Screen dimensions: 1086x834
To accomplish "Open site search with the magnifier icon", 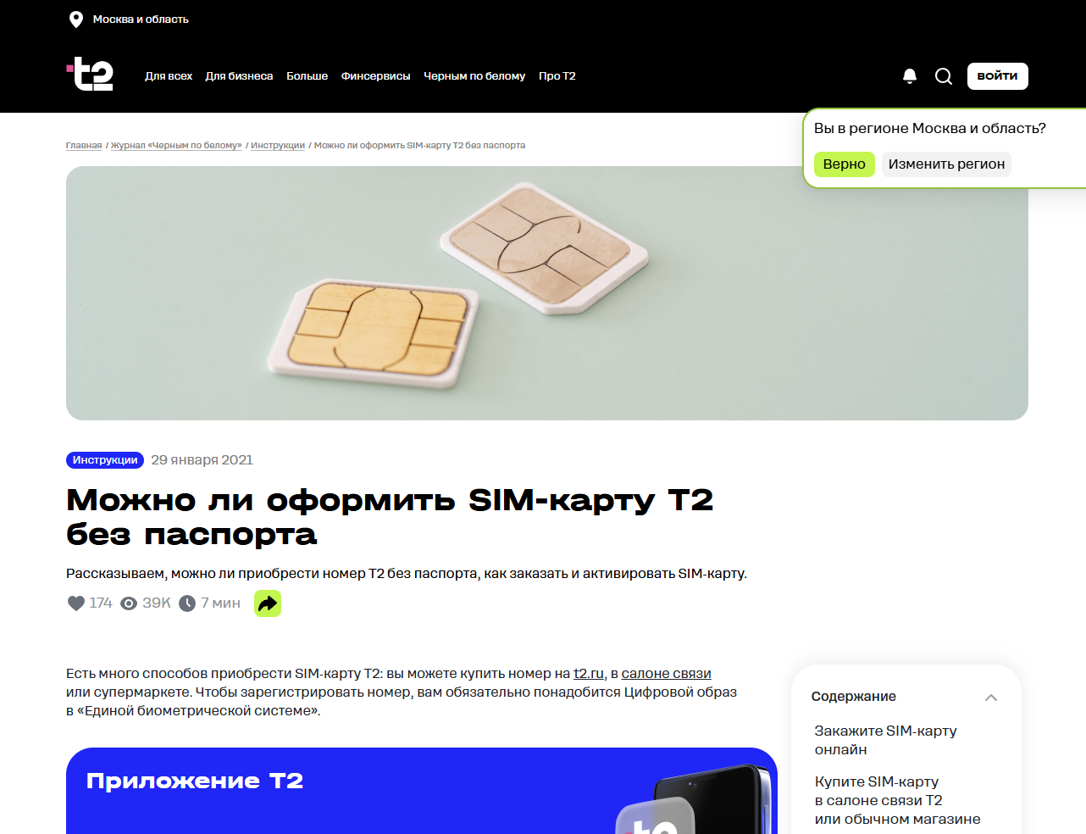I will coord(944,76).
